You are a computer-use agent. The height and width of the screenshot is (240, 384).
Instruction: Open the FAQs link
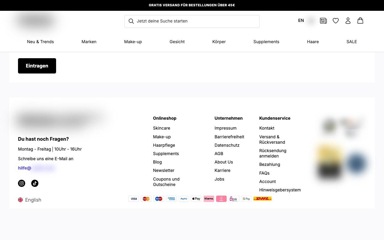[x=264, y=173]
